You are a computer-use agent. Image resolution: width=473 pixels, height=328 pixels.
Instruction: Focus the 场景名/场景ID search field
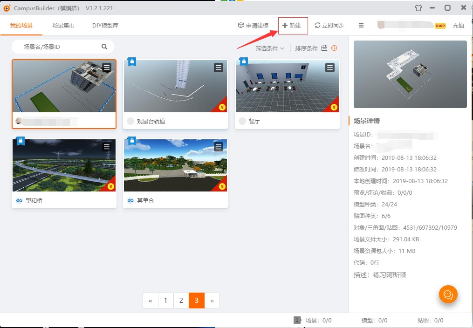tap(62, 47)
